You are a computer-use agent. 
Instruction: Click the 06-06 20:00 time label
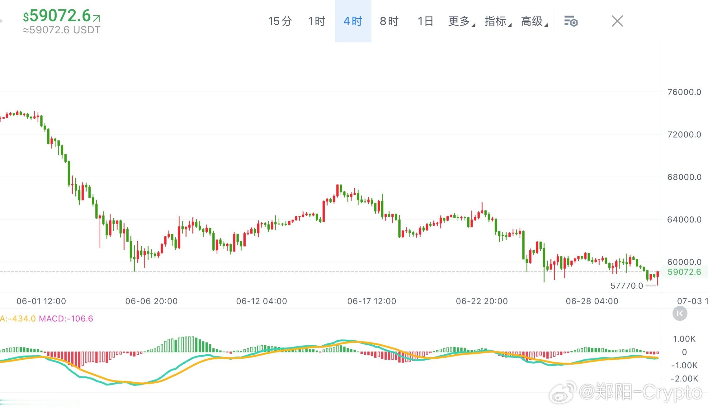click(x=151, y=301)
